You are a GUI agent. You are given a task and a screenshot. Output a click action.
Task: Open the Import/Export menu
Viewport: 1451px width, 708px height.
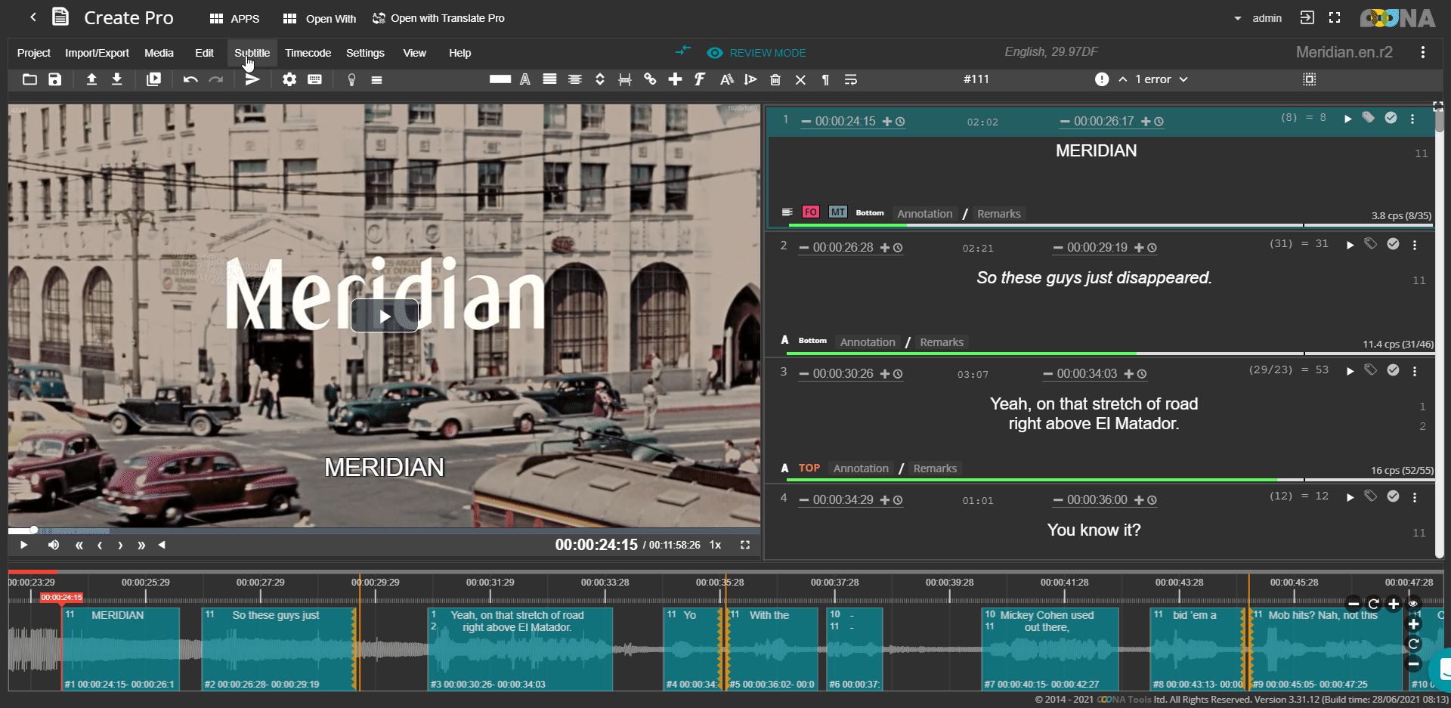tap(97, 53)
